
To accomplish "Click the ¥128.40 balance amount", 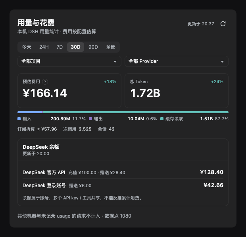I will 212,172.
